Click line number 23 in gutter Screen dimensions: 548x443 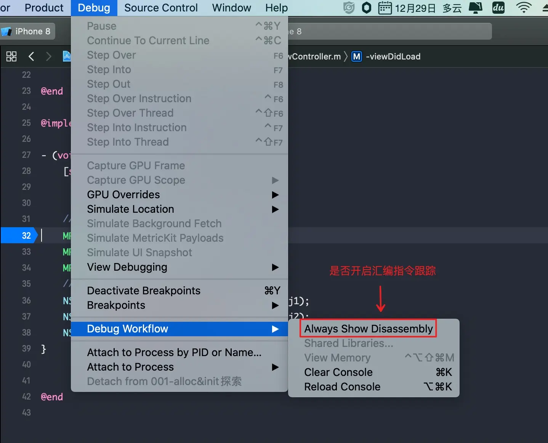tap(26, 91)
